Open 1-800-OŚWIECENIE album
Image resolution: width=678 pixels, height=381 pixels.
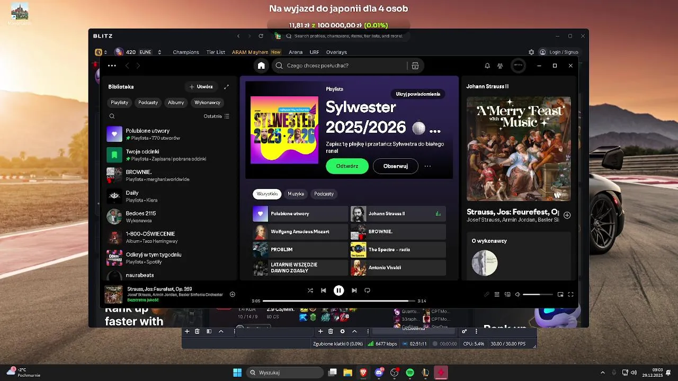point(168,237)
